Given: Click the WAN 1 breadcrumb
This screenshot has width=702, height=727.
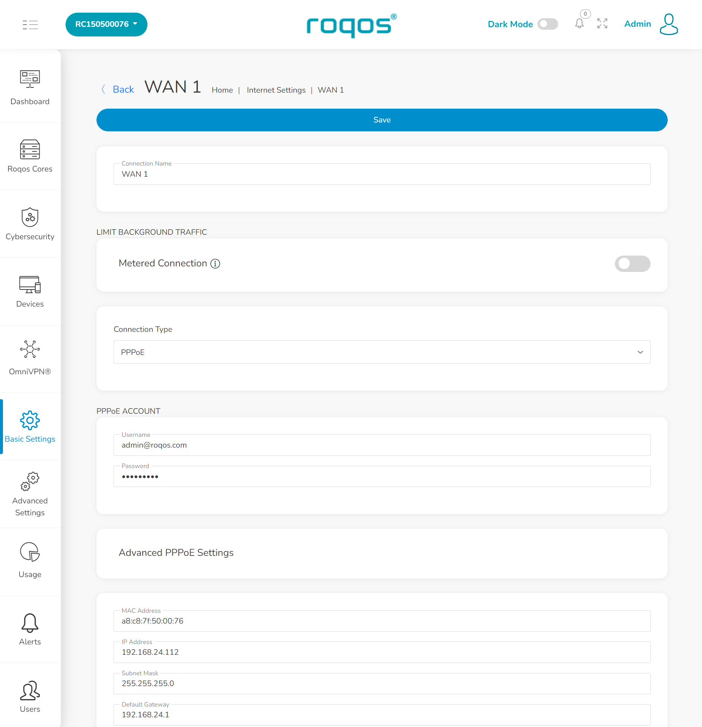Looking at the screenshot, I should tap(331, 90).
